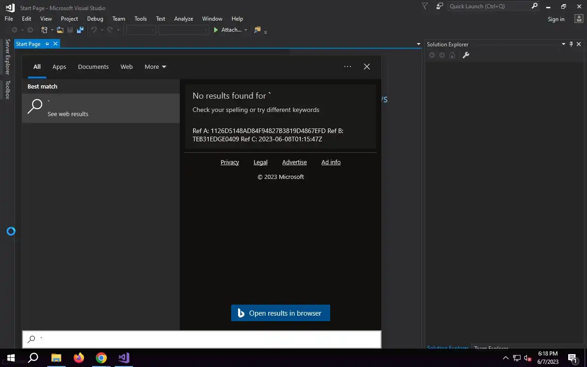Click the Sign in link
The image size is (587, 367).
point(556,19)
